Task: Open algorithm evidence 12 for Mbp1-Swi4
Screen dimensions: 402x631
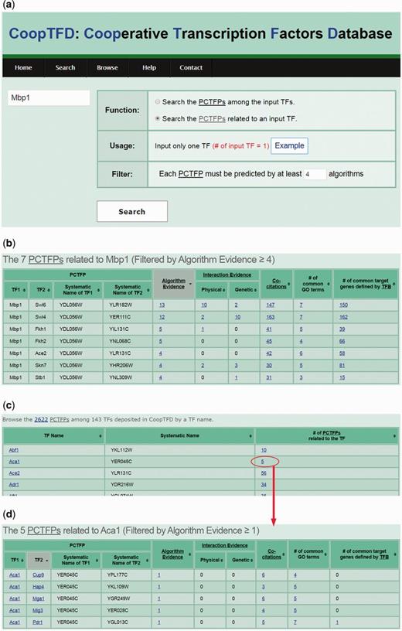Action: click(x=162, y=317)
